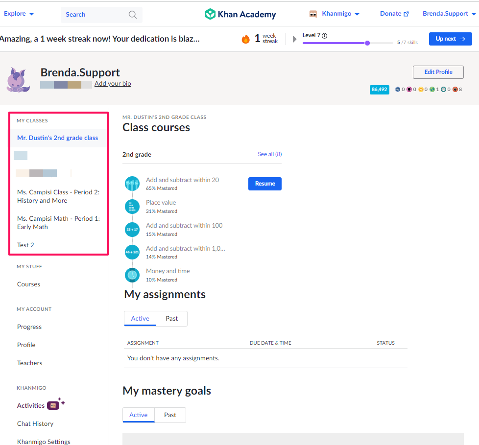Expand the streak banner triangle arrow
Viewport: 479px width, 445px height.
(295, 39)
